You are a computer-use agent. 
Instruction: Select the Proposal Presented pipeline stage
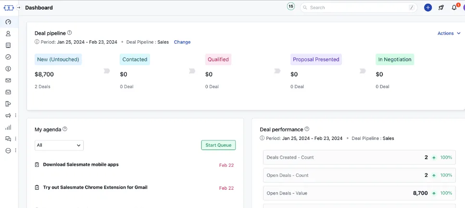(316, 59)
